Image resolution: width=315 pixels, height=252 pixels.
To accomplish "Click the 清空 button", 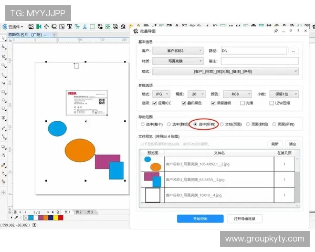I will point(292,144).
